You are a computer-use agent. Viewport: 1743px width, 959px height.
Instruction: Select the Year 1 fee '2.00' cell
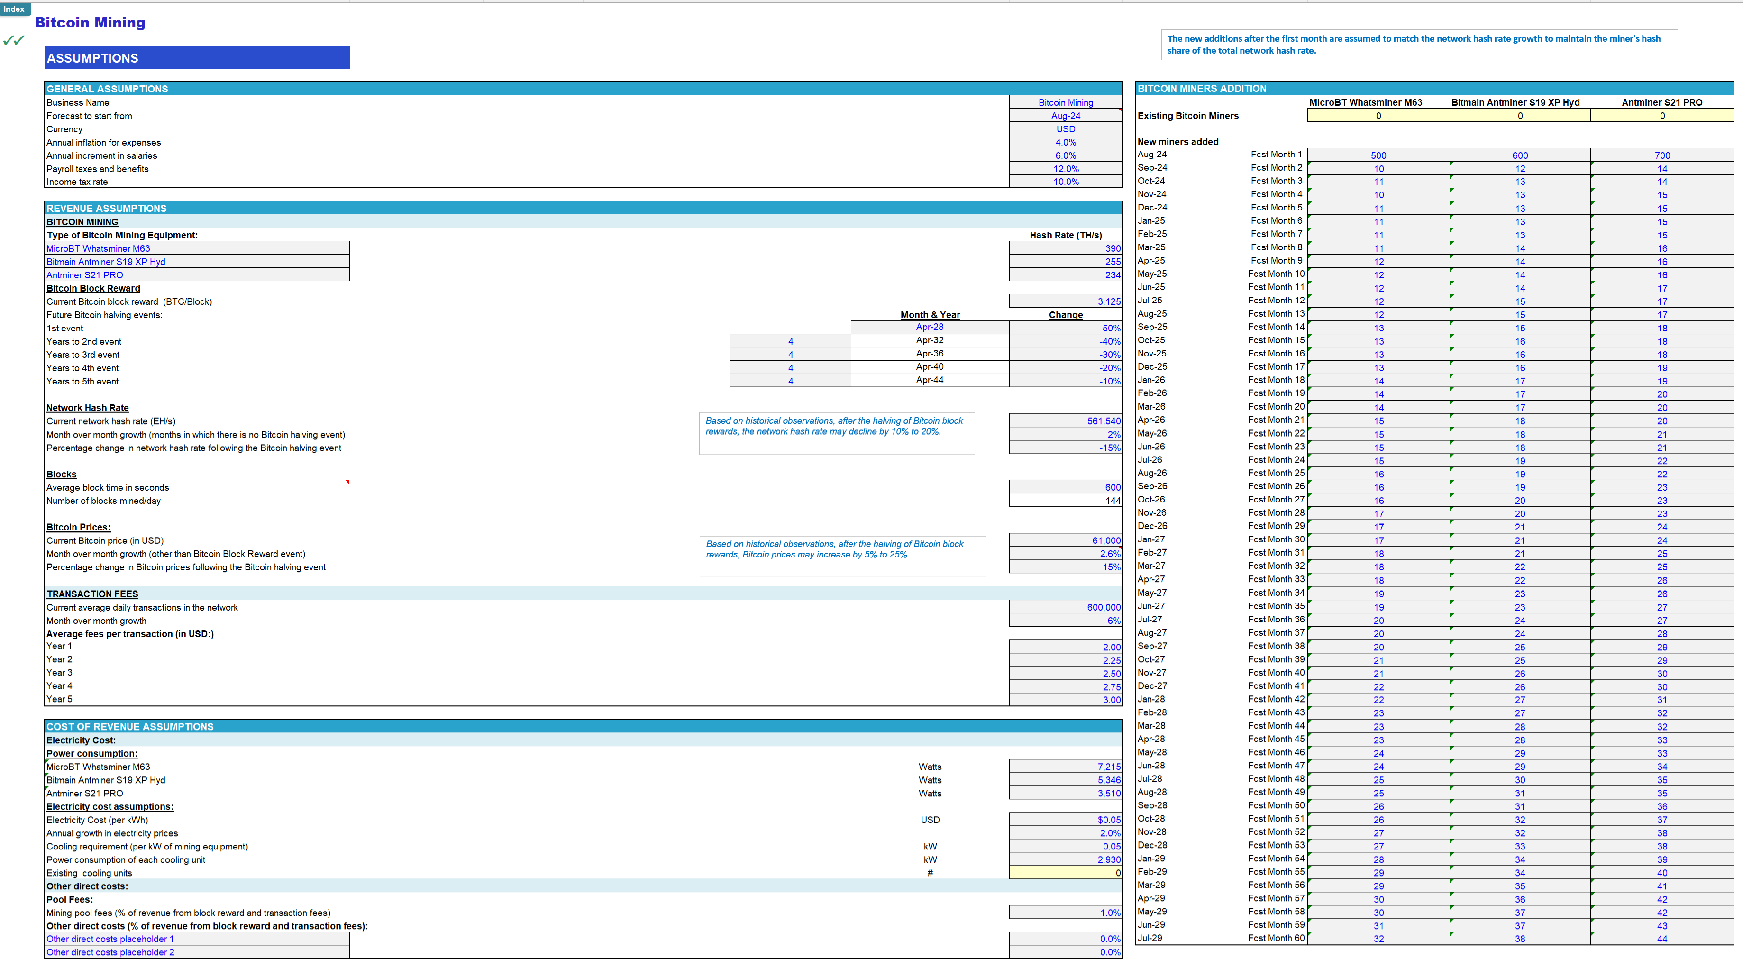coord(1065,647)
